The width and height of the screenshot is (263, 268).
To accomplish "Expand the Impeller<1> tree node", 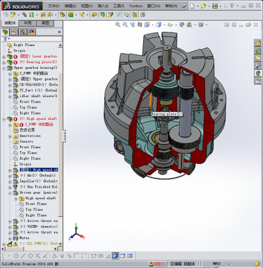I will pyautogui.click(x=10, y=182).
